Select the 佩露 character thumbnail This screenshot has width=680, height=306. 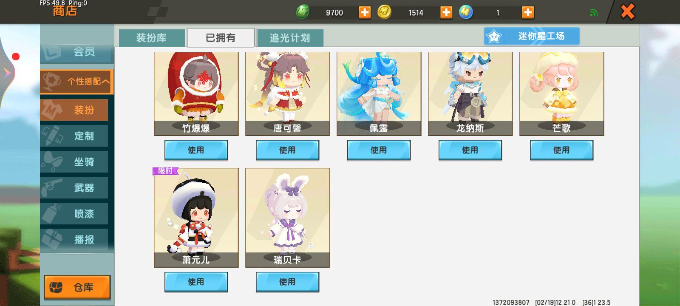[379, 93]
